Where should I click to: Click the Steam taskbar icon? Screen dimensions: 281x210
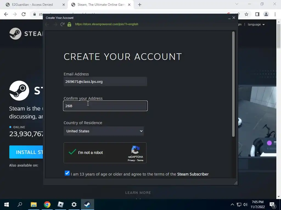coord(88,205)
